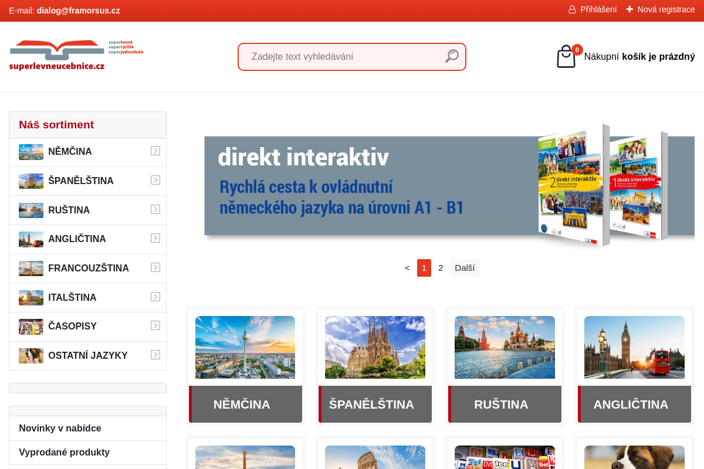Image resolution: width=704 pixels, height=469 pixels.
Task: Open the Vyprodané produkty link
Action: coord(64,453)
